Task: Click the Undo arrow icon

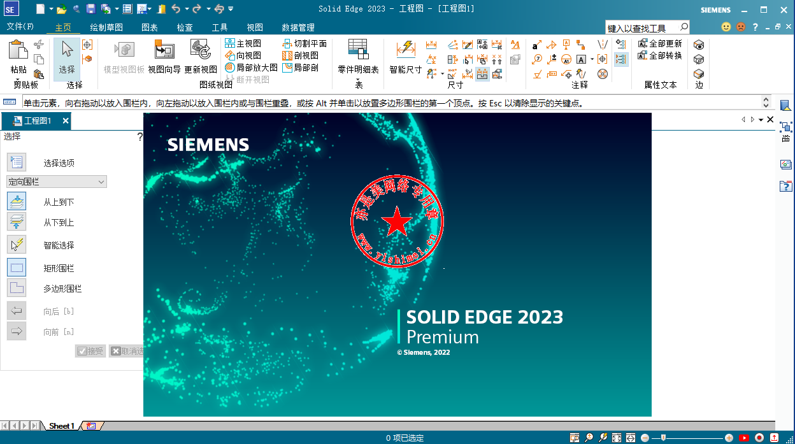Action: 176,9
